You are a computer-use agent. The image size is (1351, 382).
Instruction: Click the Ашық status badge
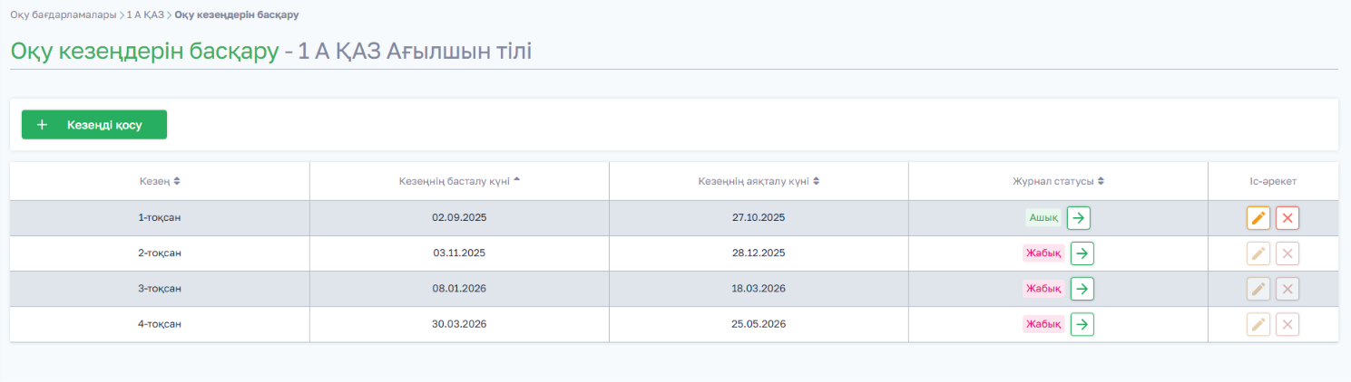[1044, 218]
